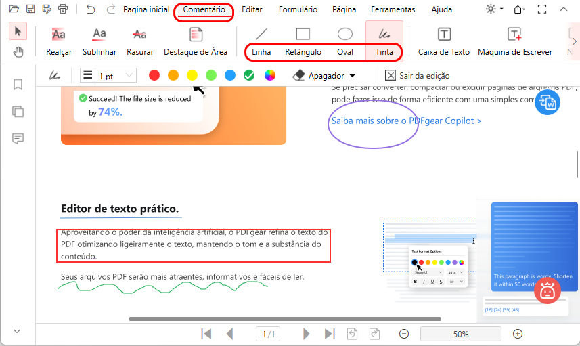Rotate page counterclockwise

coord(352,334)
